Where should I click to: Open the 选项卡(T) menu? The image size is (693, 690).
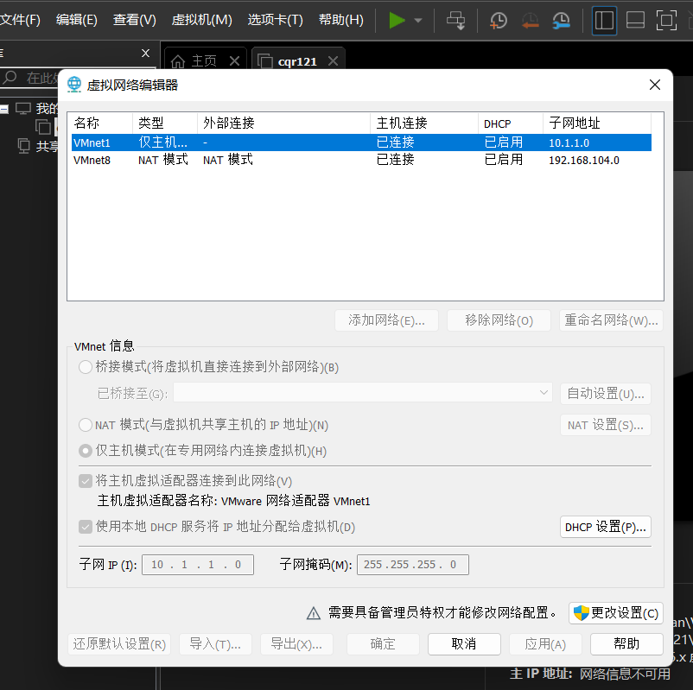point(275,20)
